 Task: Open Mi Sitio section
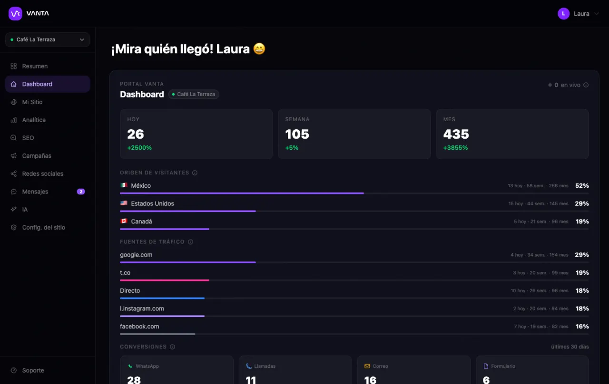(x=48, y=102)
